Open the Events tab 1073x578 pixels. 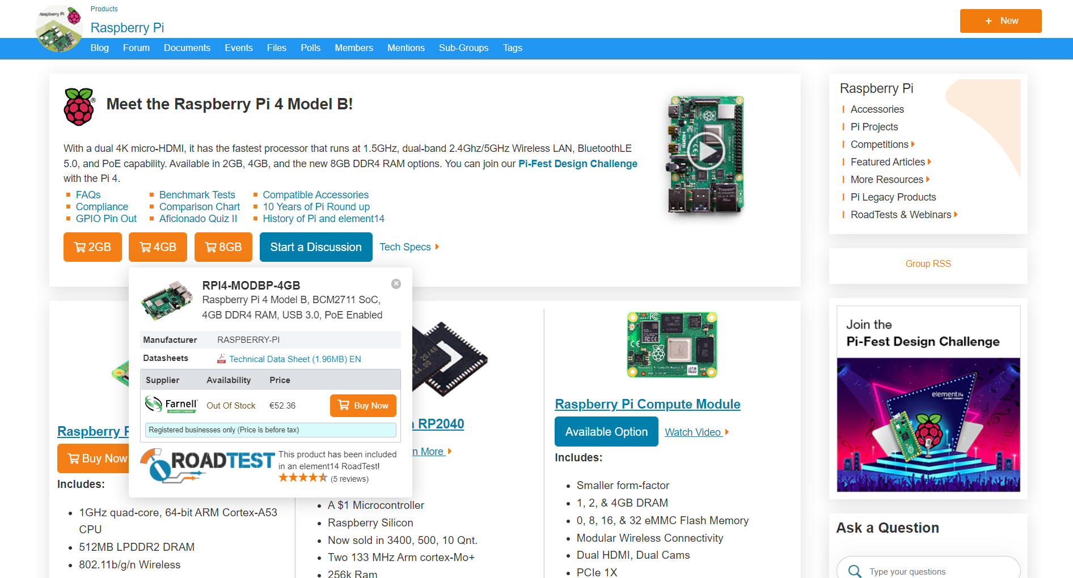pyautogui.click(x=239, y=48)
